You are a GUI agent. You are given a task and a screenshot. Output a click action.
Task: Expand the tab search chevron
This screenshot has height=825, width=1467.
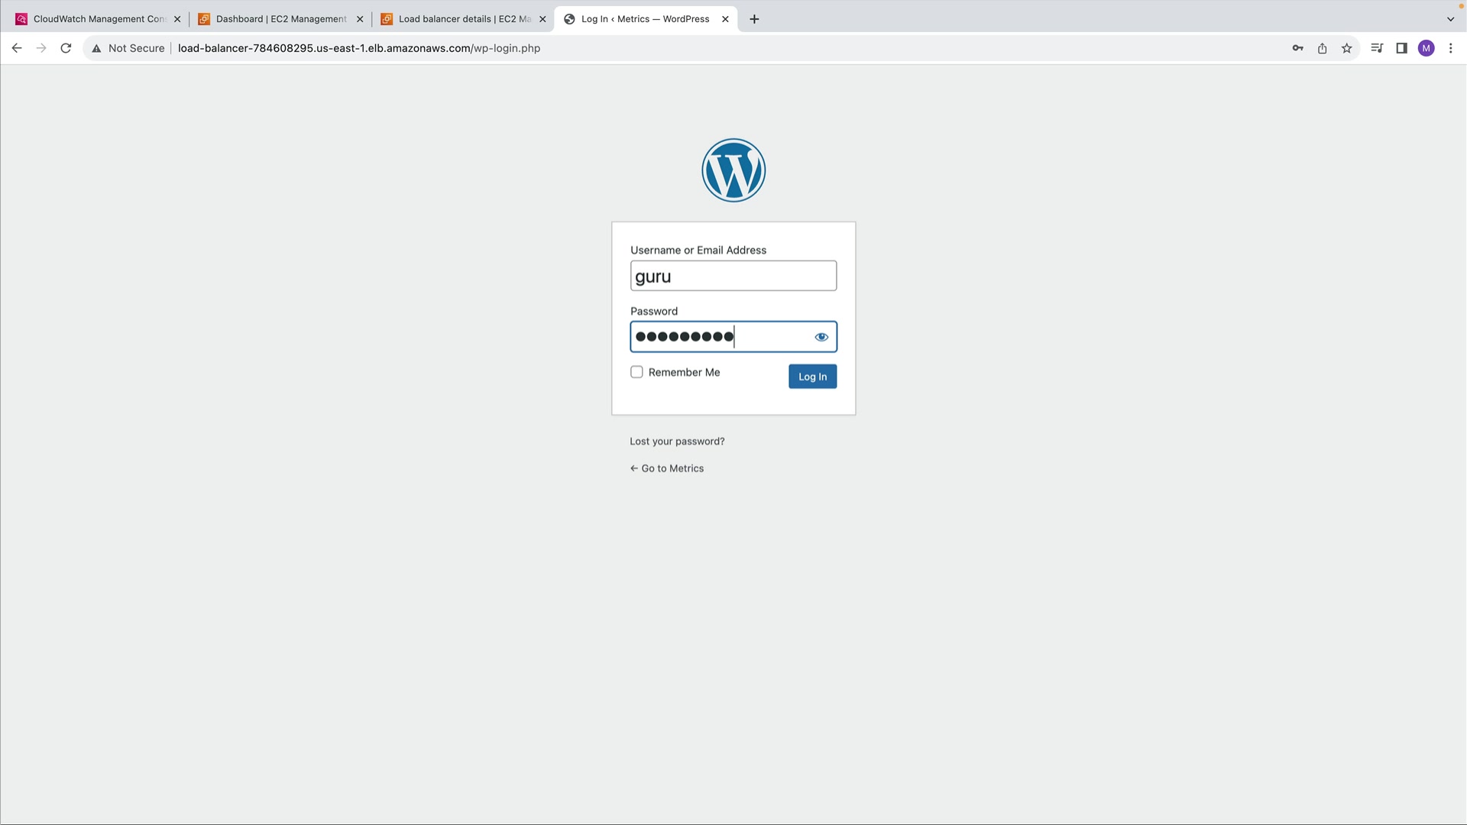(1450, 19)
